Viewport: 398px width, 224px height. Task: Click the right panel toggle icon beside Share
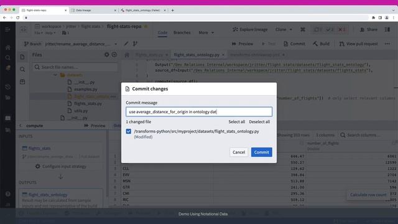coord(387,29)
